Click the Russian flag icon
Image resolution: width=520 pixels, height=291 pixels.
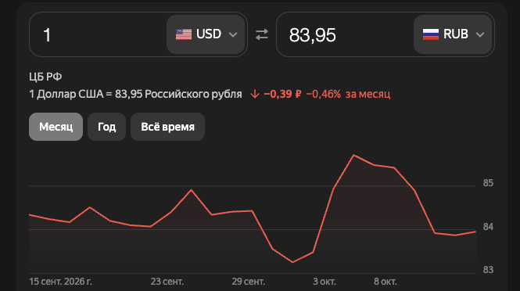pos(431,34)
